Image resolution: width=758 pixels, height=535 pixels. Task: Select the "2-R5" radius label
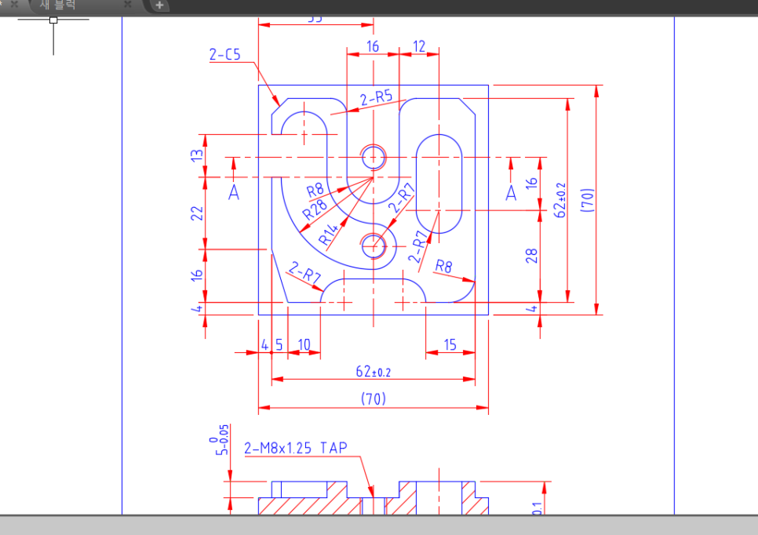(x=376, y=97)
